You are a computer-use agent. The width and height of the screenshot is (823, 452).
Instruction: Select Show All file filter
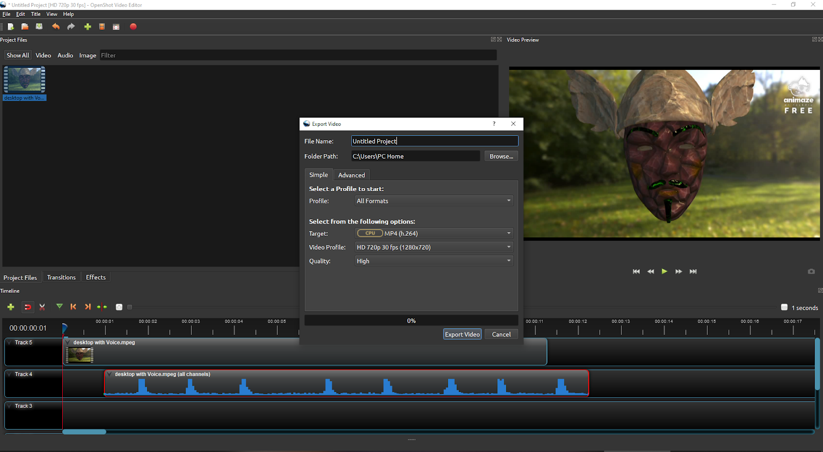click(17, 55)
